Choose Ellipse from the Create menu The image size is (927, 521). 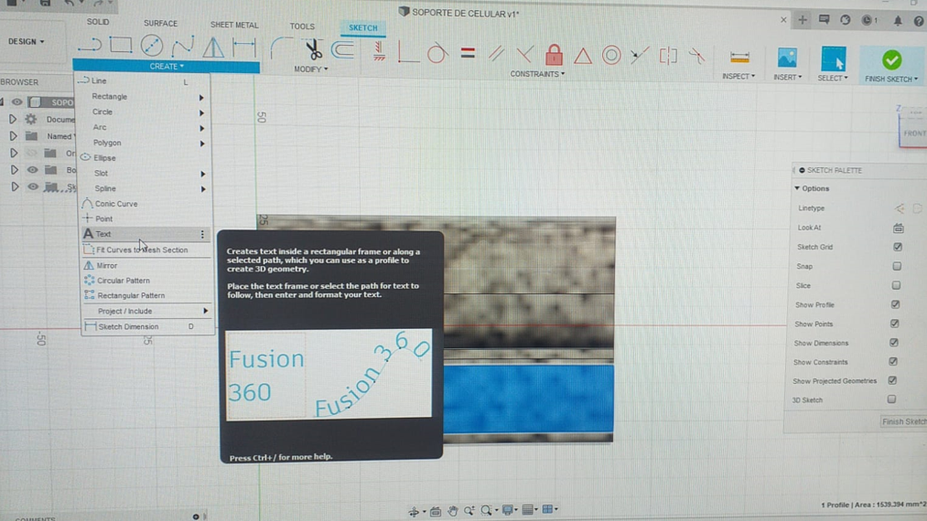pyautogui.click(x=146, y=158)
